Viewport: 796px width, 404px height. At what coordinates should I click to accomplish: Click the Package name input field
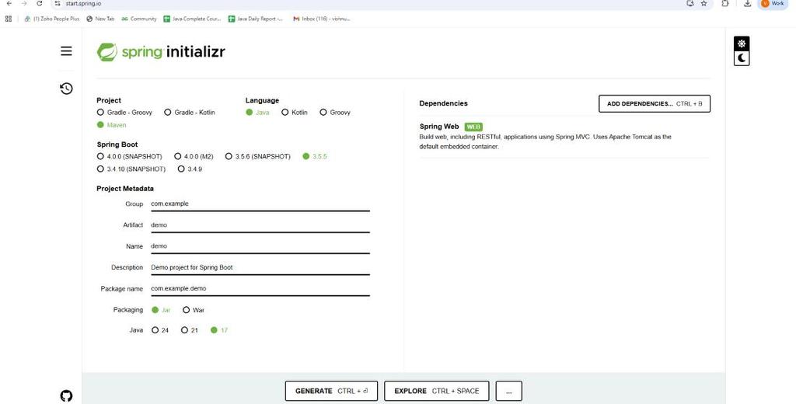click(260, 289)
